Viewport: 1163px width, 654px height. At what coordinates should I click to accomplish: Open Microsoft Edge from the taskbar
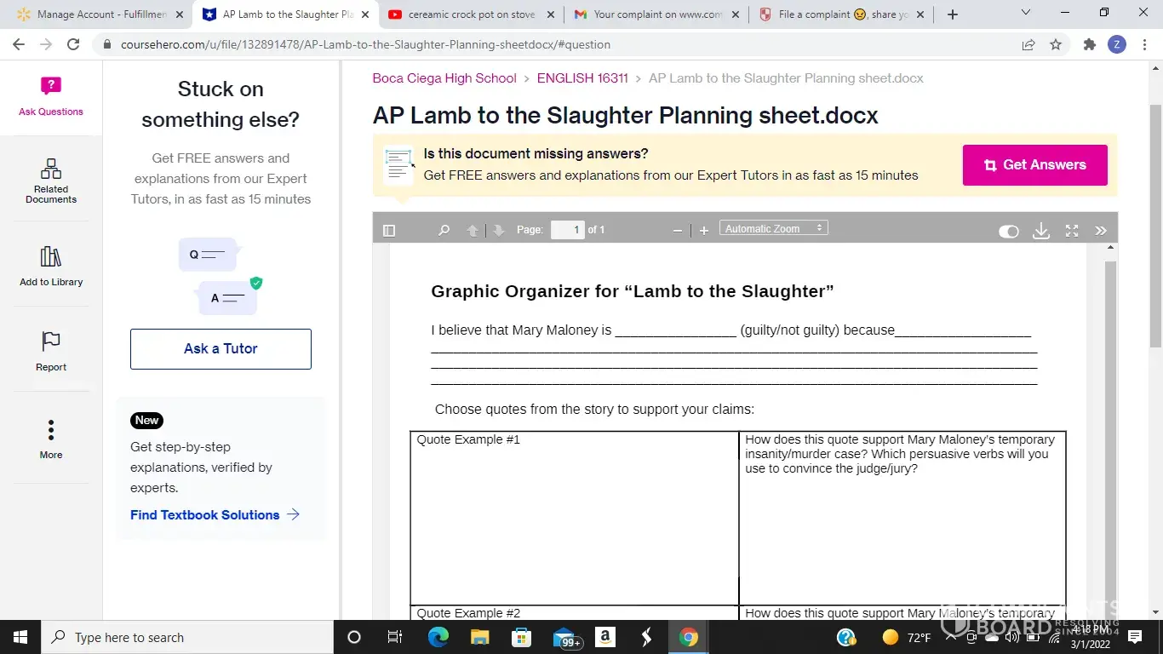pos(438,637)
